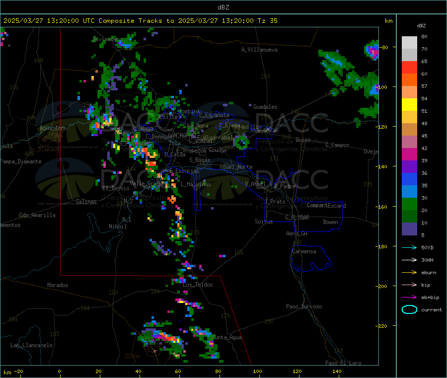Click the purple 39 dBZ color swatch
The width and height of the screenshot is (447, 378).
[x=409, y=167]
